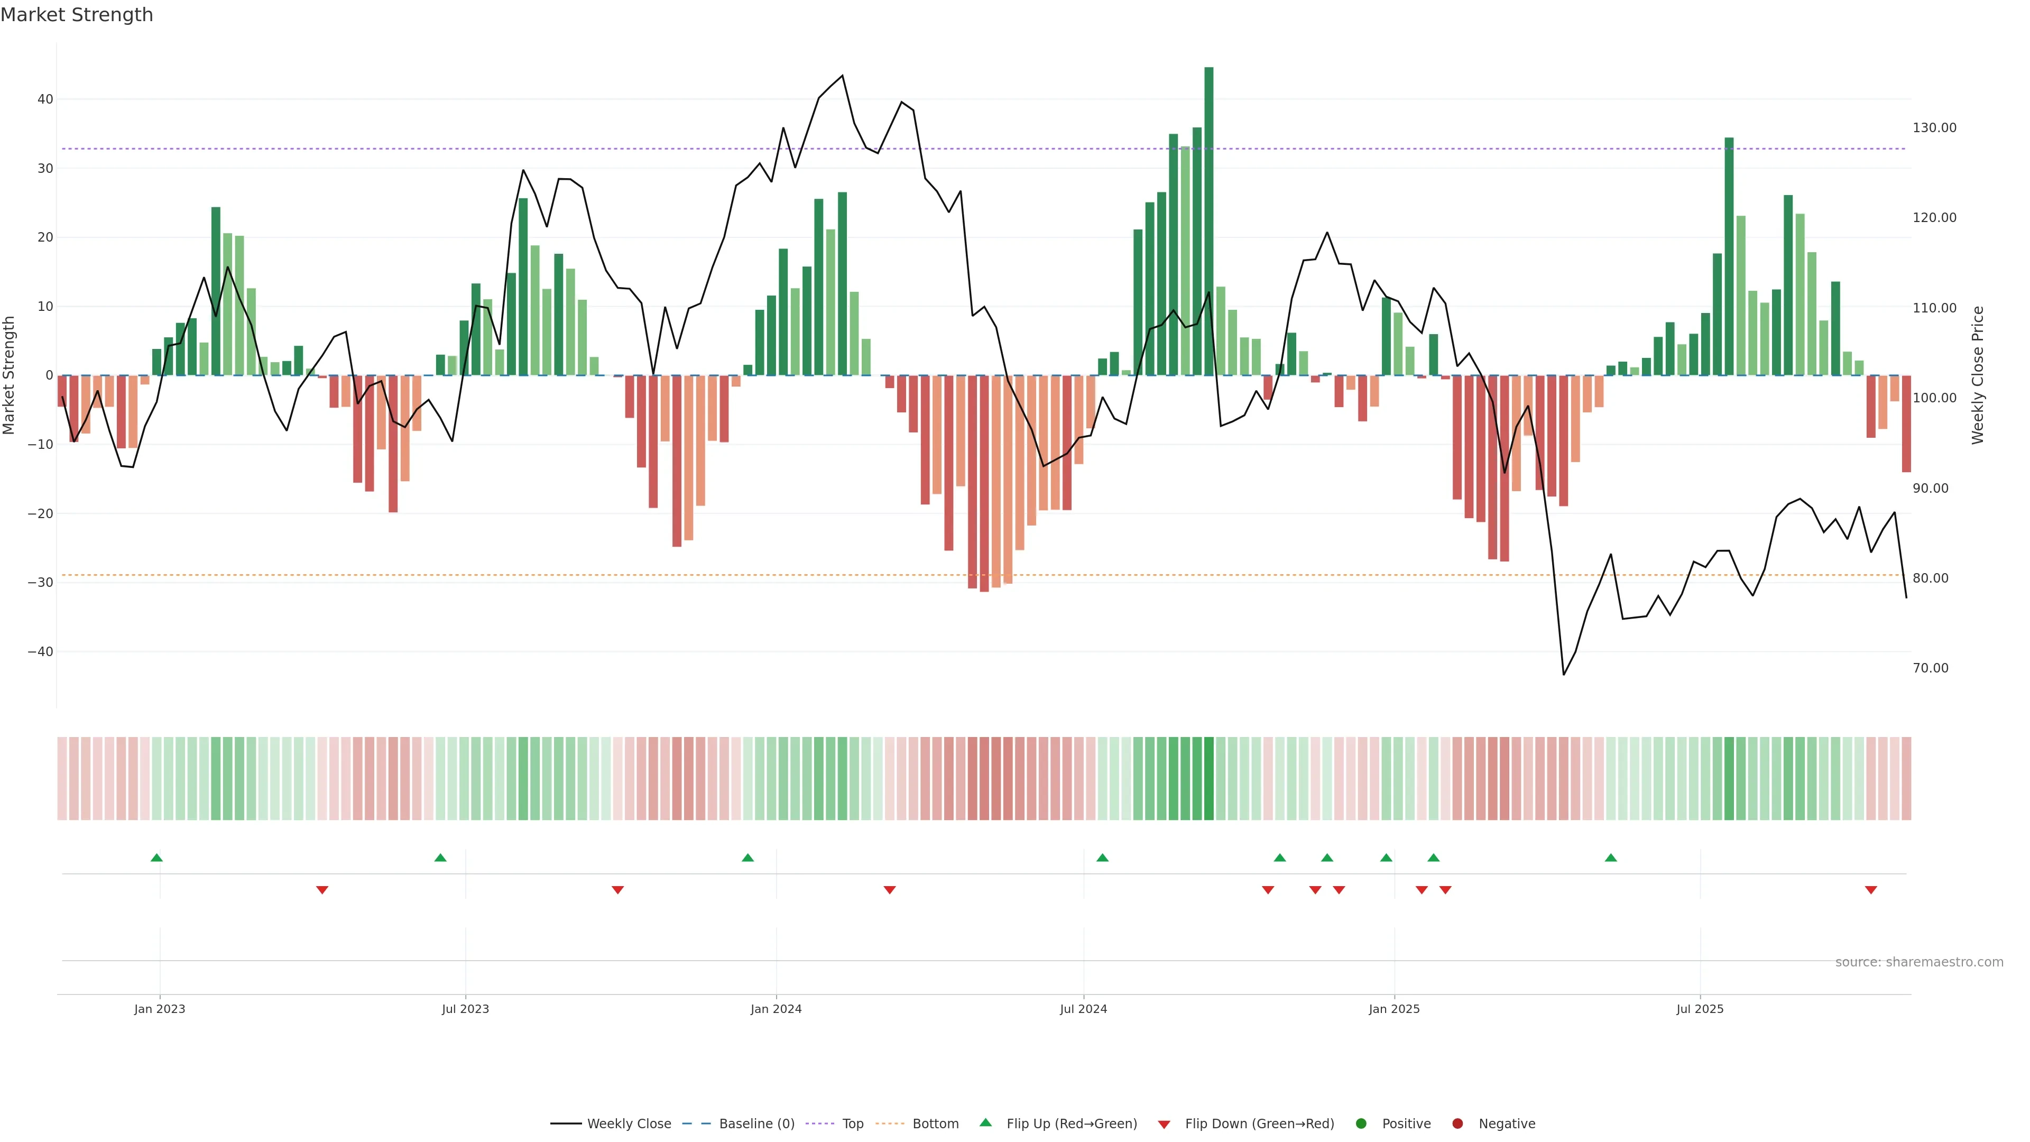Click Flip Down red triangle legend icon
The height and width of the screenshot is (1142, 2030).
1164,1124
